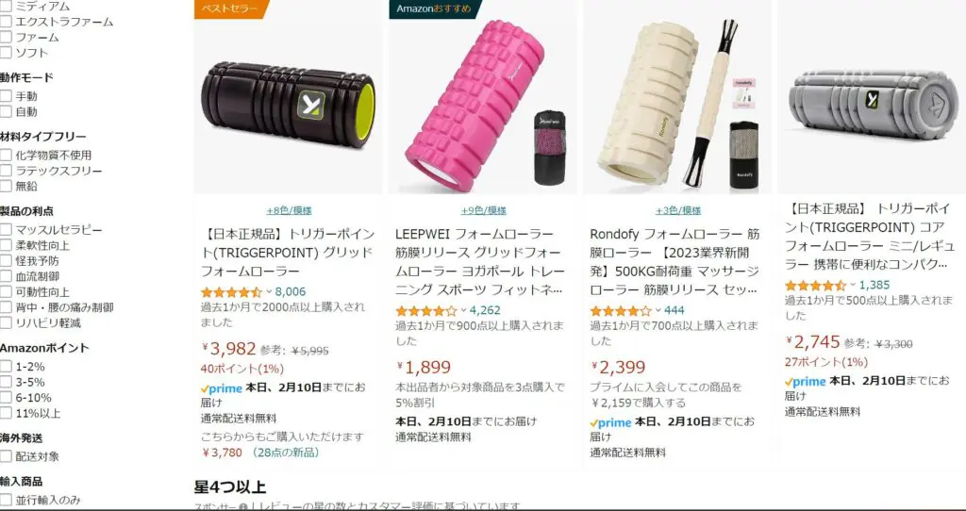Check the 自動 operation mode filter
Image resolution: width=966 pixels, height=511 pixels.
(7, 111)
